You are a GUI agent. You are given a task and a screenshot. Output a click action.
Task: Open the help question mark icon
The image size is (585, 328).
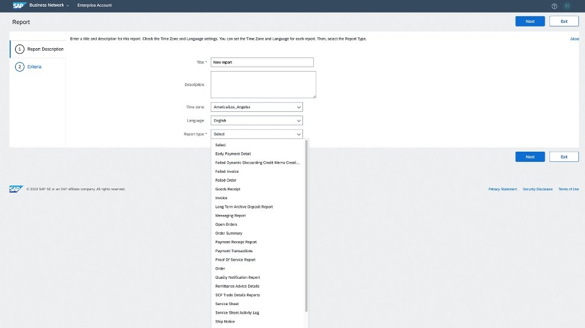point(554,5)
